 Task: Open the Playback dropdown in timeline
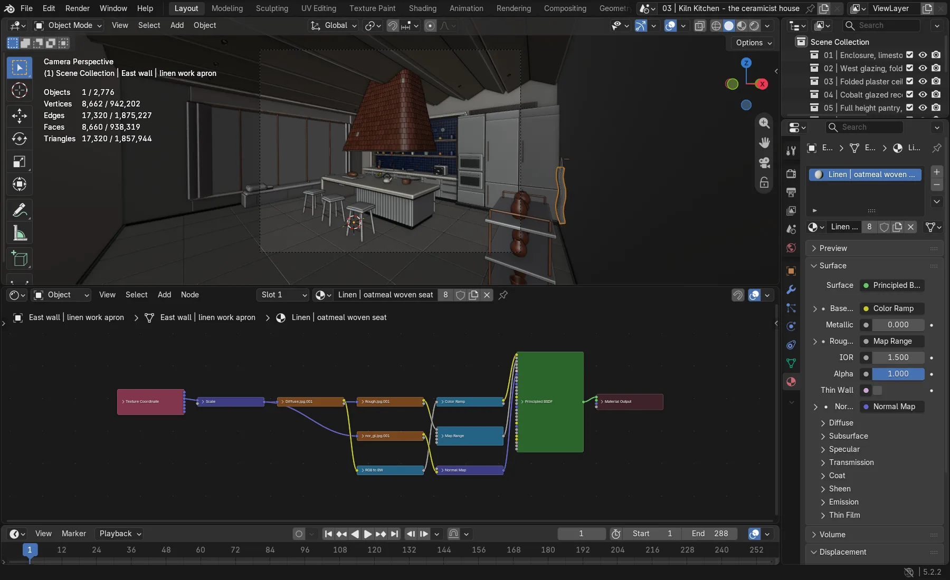[120, 534]
